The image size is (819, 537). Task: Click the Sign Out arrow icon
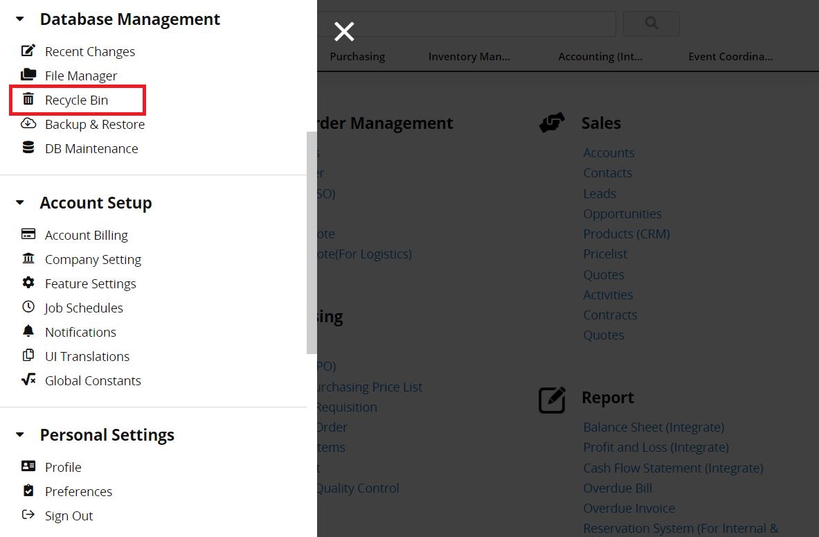28,515
